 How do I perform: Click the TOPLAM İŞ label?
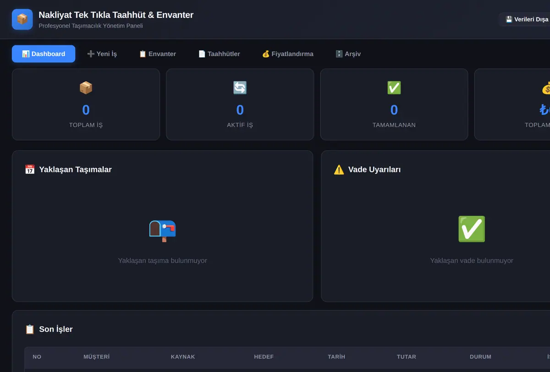pyautogui.click(x=86, y=125)
